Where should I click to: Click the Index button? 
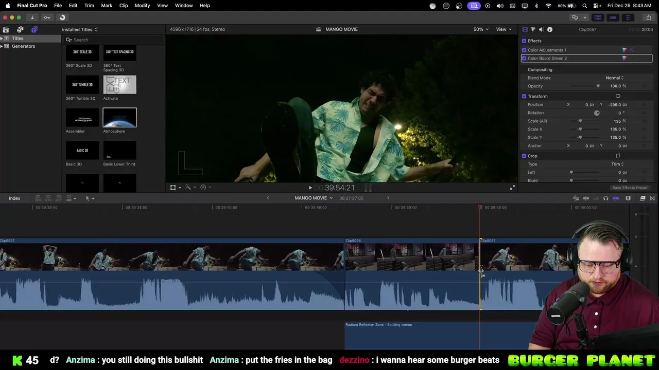[14, 198]
